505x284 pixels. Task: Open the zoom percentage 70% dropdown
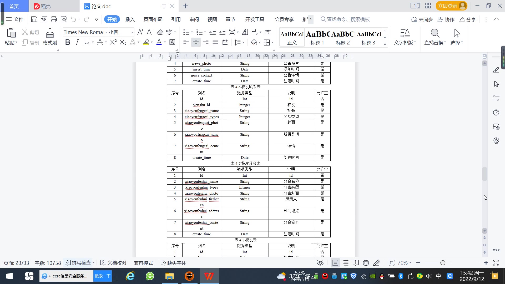pyautogui.click(x=404, y=263)
